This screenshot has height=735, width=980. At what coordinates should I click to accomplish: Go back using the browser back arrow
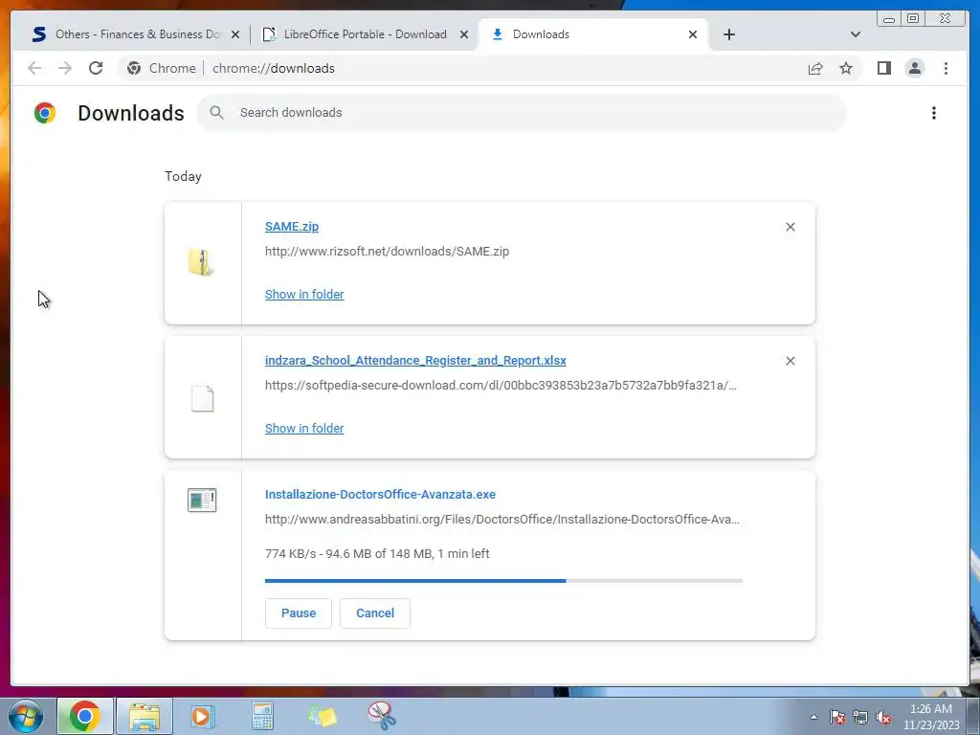34,68
